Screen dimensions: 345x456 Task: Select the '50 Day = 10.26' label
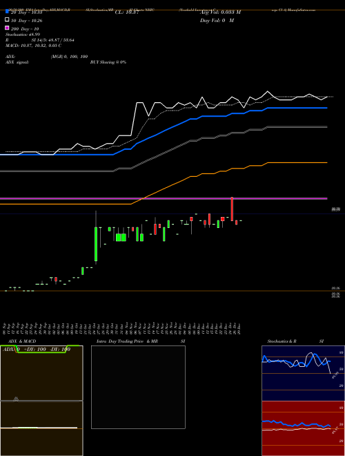[27, 21]
